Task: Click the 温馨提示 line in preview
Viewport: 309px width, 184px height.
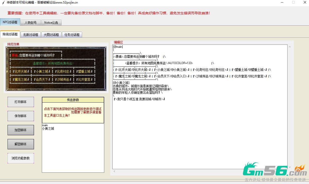Action: [x=53, y=63]
